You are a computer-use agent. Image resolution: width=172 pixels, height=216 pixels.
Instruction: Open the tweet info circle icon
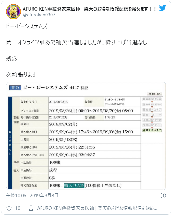163,196
